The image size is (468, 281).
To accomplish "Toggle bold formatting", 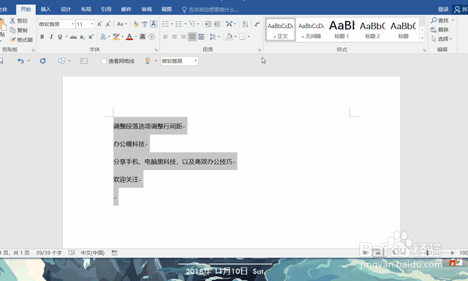I will 42,37.
